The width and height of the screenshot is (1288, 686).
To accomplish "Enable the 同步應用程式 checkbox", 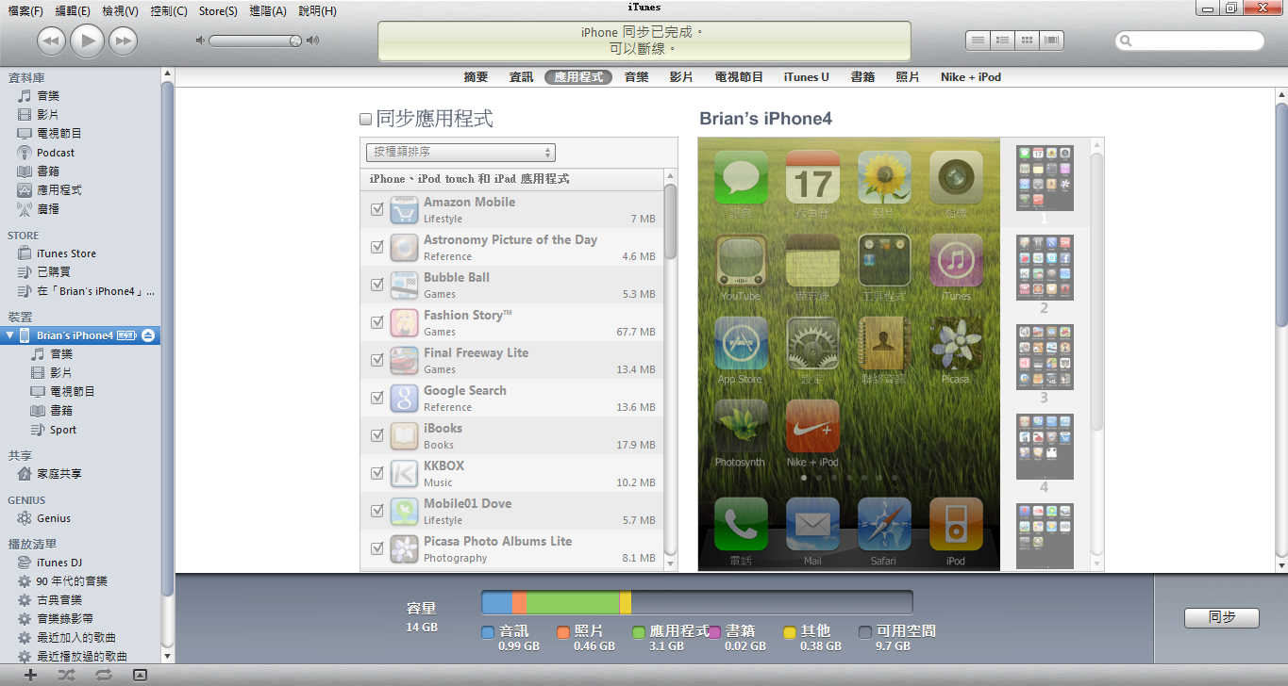I will pos(366,120).
